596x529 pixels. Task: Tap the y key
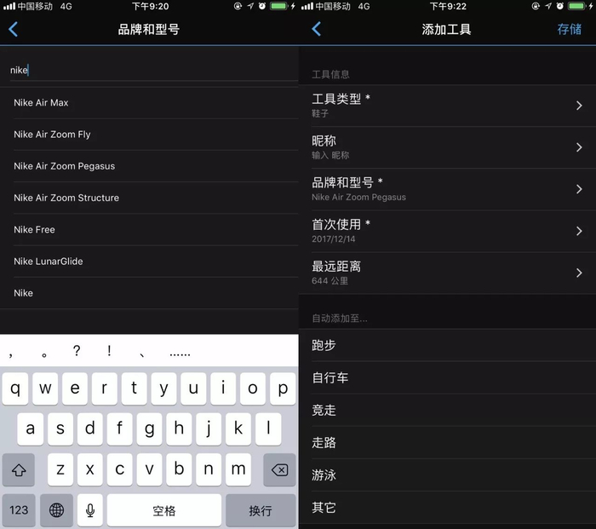point(163,388)
